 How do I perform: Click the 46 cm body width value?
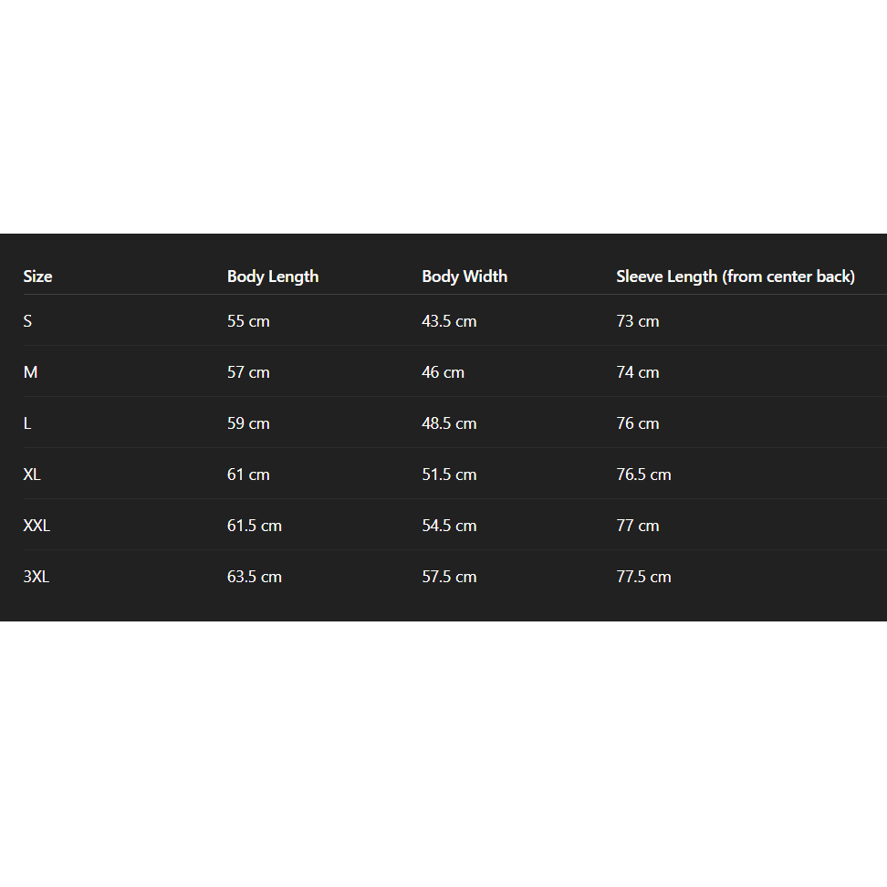tap(443, 372)
